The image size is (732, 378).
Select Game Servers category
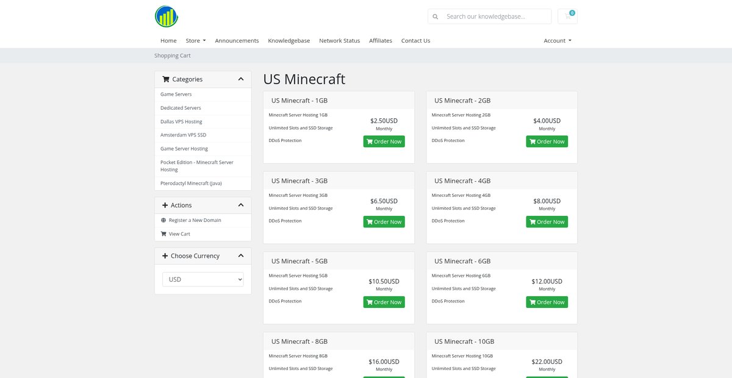203,94
